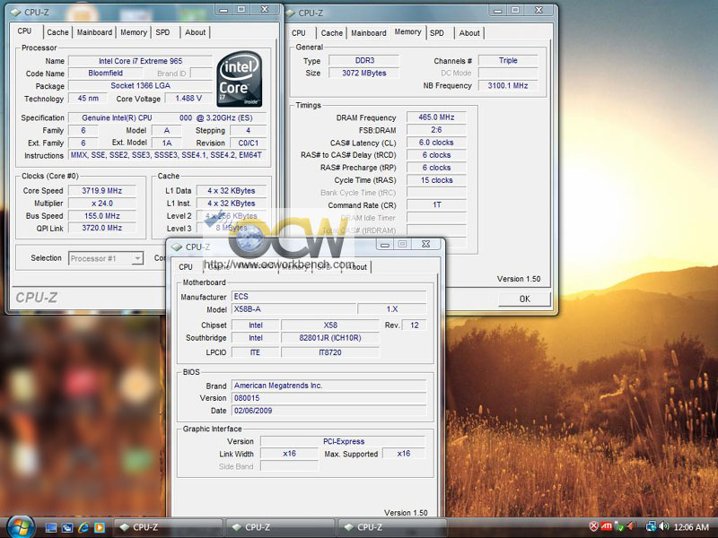Click the manufacturer value 'ECS'

[328, 297]
